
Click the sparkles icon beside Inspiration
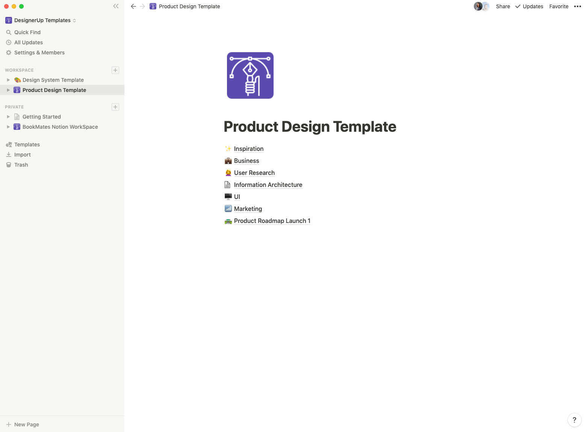point(228,149)
